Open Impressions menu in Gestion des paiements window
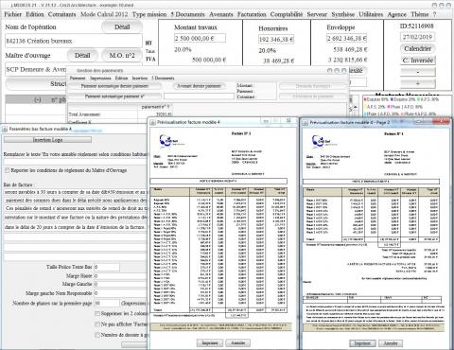Image resolution: width=454 pixels, height=350 pixels. pyautogui.click(x=100, y=79)
